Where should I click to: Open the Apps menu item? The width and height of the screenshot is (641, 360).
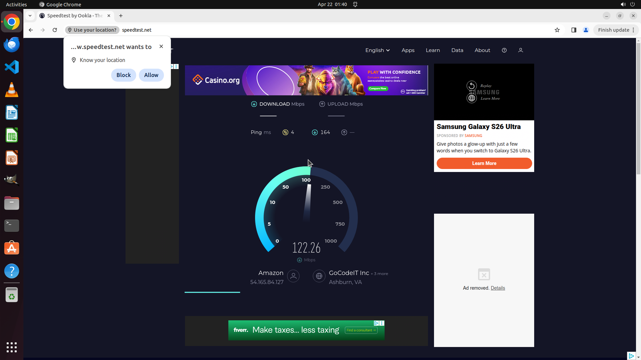408,50
